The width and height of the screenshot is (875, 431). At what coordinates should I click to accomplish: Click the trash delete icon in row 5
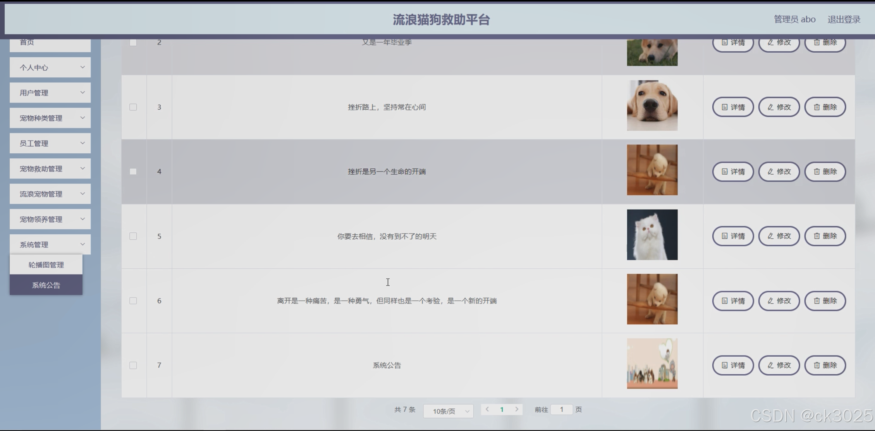tap(817, 236)
